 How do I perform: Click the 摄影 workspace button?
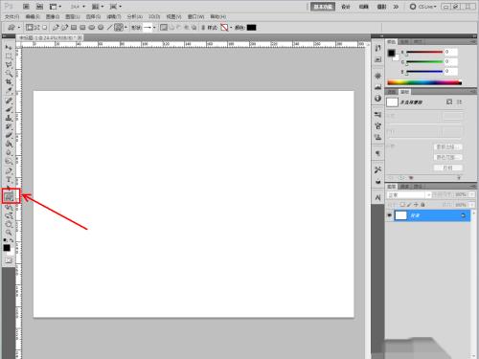382,7
